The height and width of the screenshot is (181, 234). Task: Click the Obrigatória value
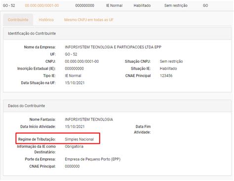point(74,146)
